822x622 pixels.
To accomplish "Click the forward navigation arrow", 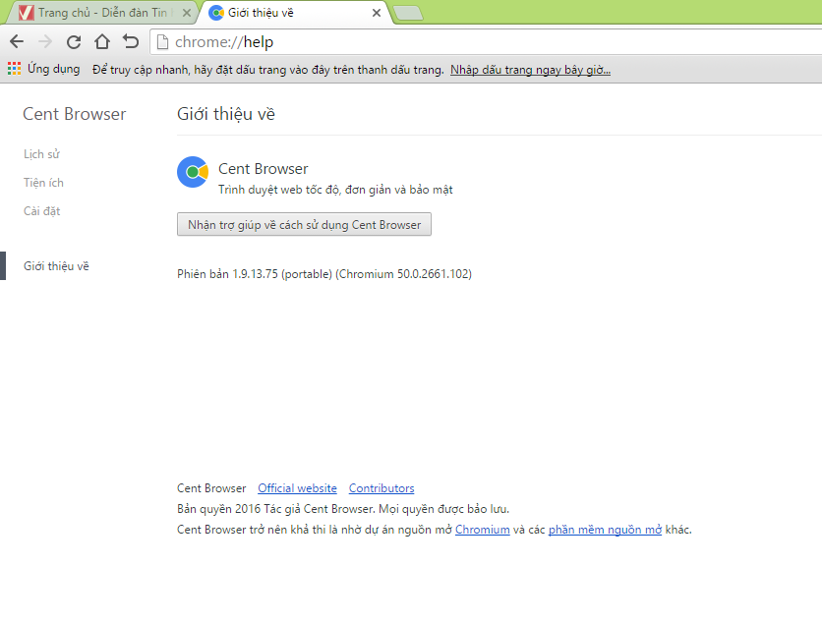I will click(x=45, y=41).
